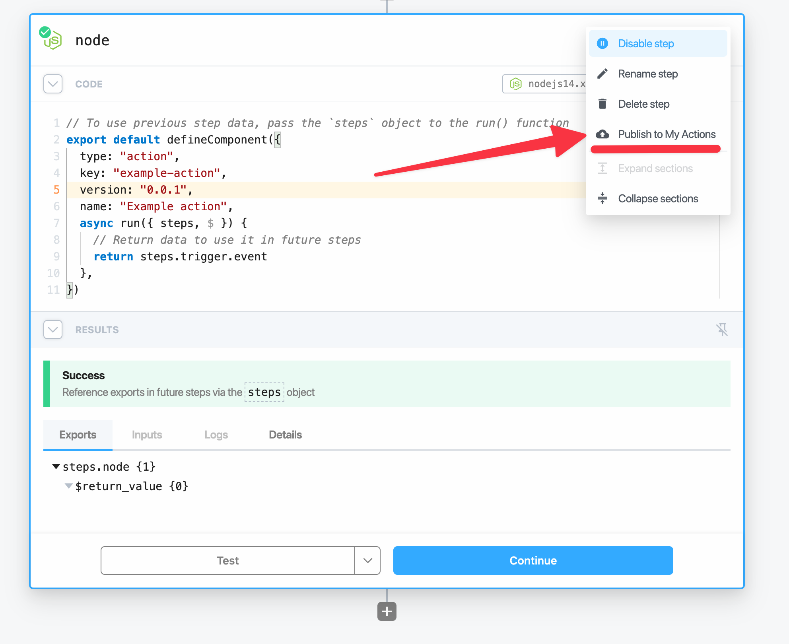The image size is (789, 644).
Task: Click the Test button
Action: [228, 560]
